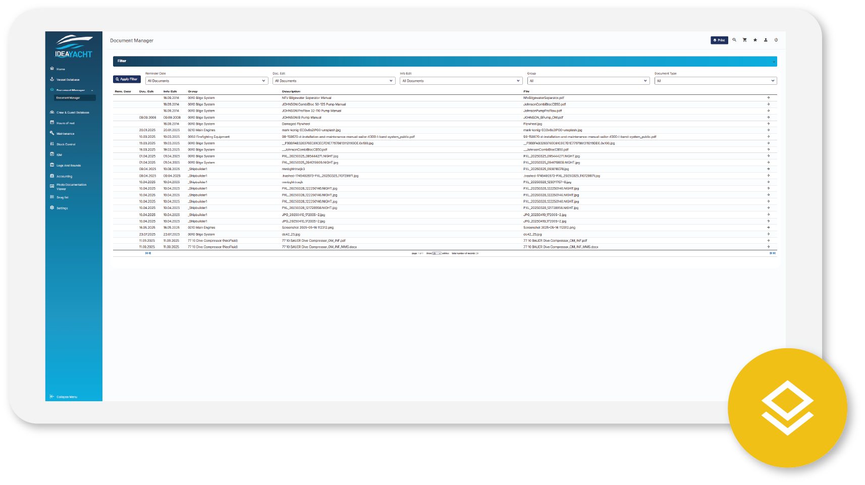Click the Collapse Menu arrow icon
This screenshot has width=865, height=485.
coord(52,397)
